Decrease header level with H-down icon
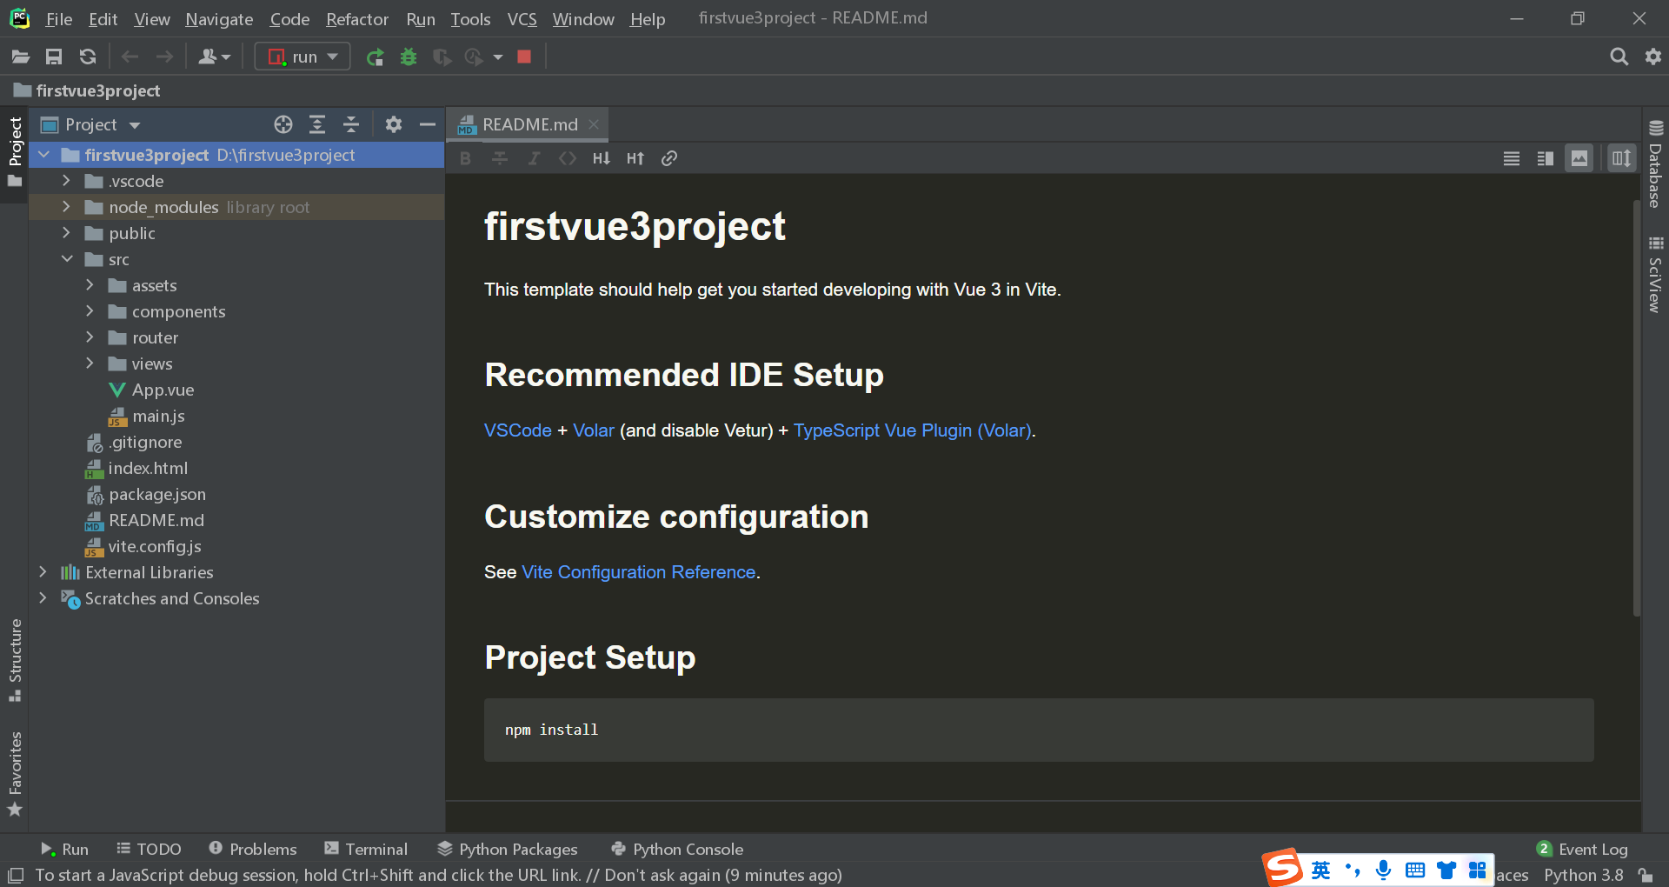1669x887 pixels. [602, 158]
